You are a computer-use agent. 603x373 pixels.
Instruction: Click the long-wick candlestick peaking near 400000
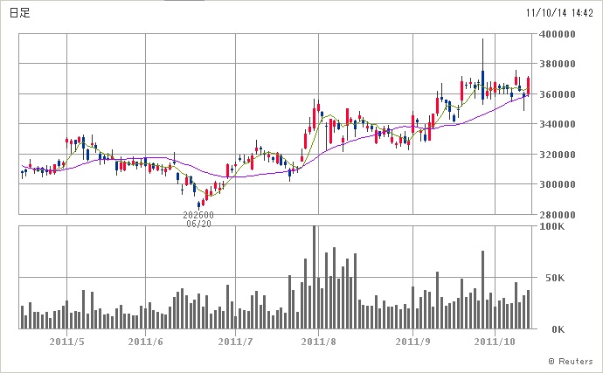click(483, 71)
